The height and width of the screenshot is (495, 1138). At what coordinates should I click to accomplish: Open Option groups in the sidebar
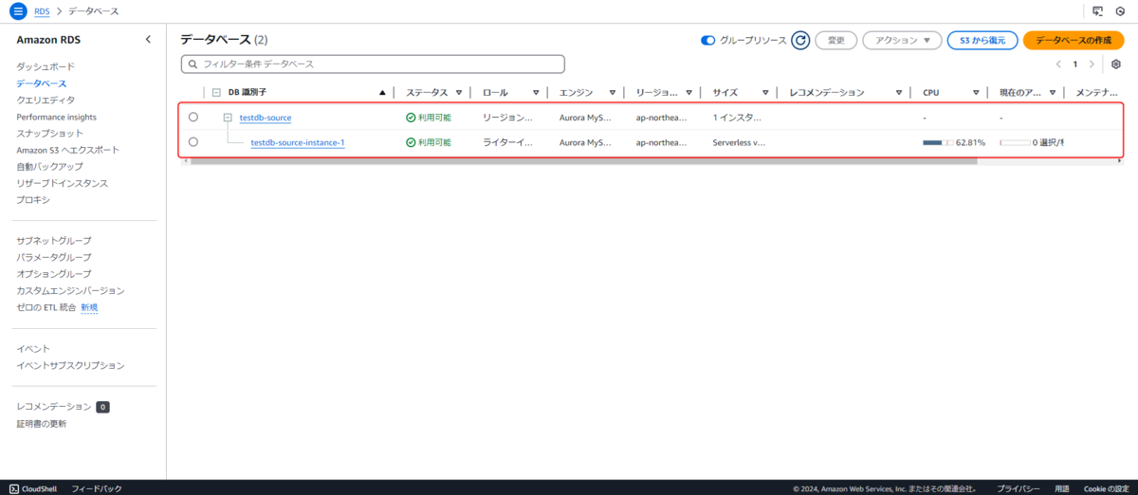[x=54, y=274]
